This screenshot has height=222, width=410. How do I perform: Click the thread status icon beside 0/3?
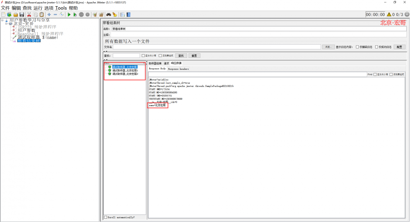tap(407, 14)
